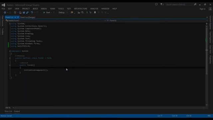
Task: Open the document tab list arrow
Action: click(207, 17)
